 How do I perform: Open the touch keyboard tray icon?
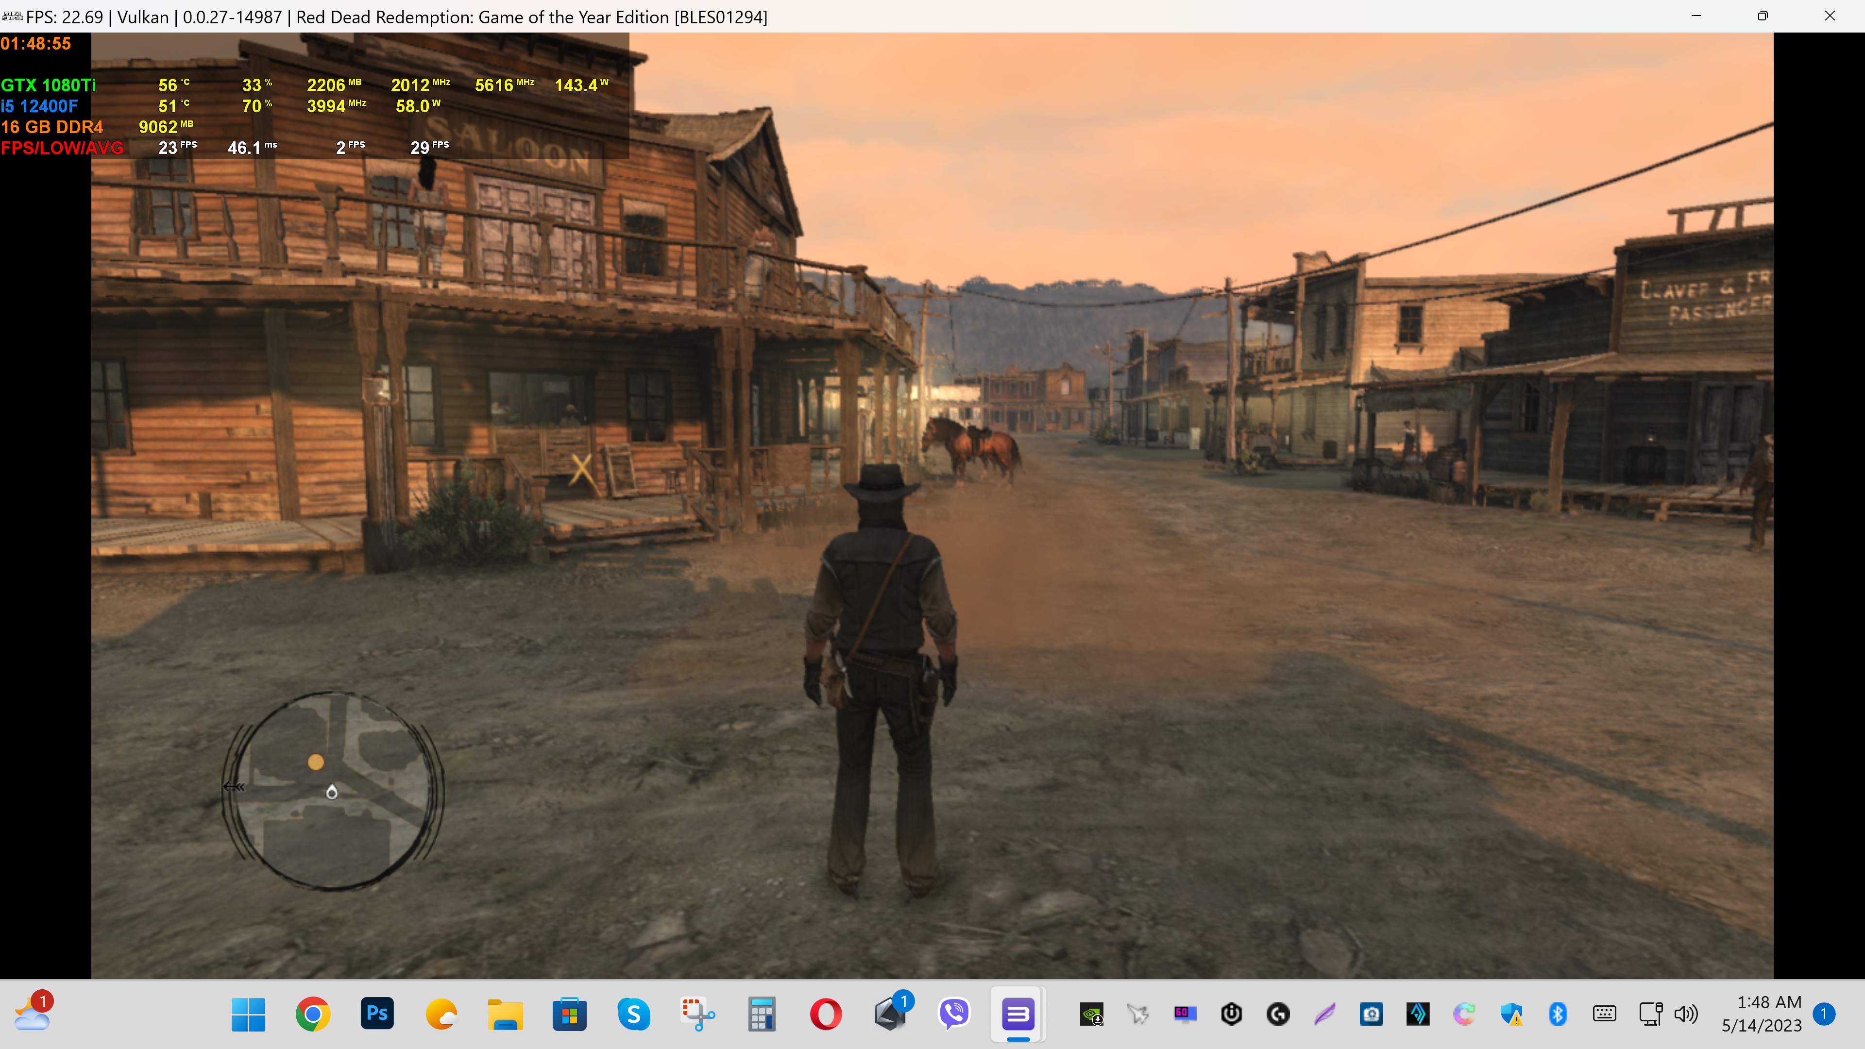coord(1604,1014)
